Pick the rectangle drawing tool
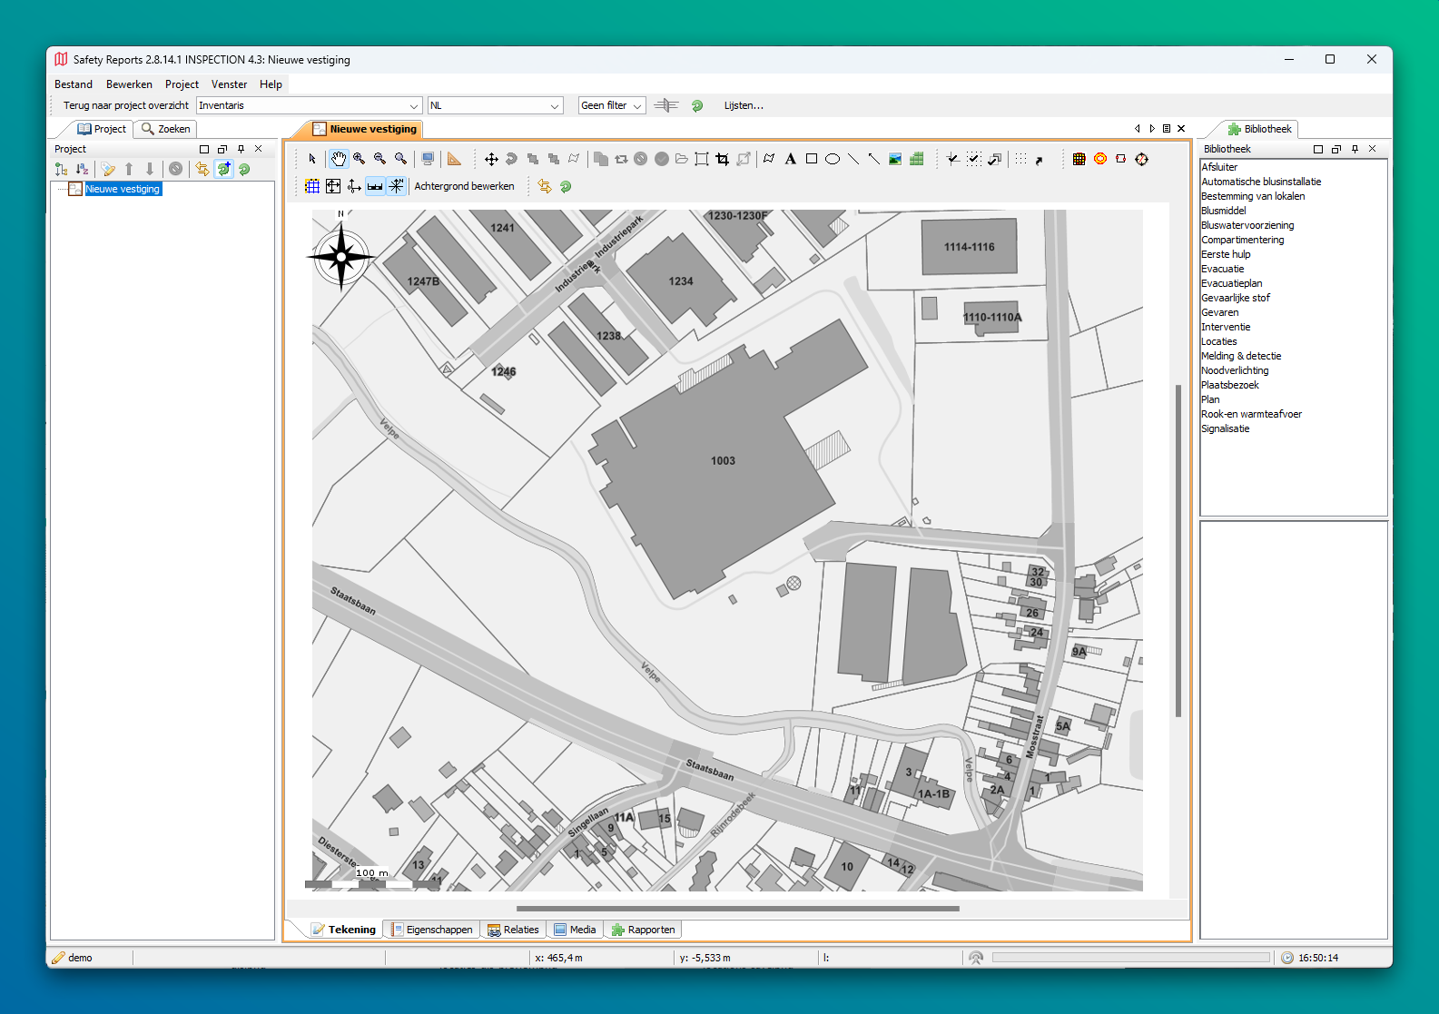The width and height of the screenshot is (1439, 1014). point(811,159)
